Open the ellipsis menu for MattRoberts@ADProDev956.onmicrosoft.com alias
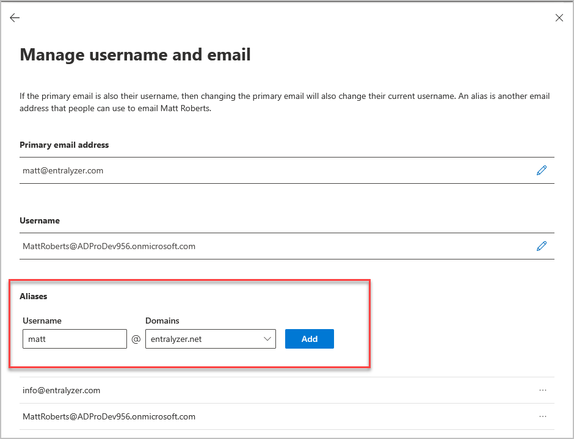 tap(543, 416)
